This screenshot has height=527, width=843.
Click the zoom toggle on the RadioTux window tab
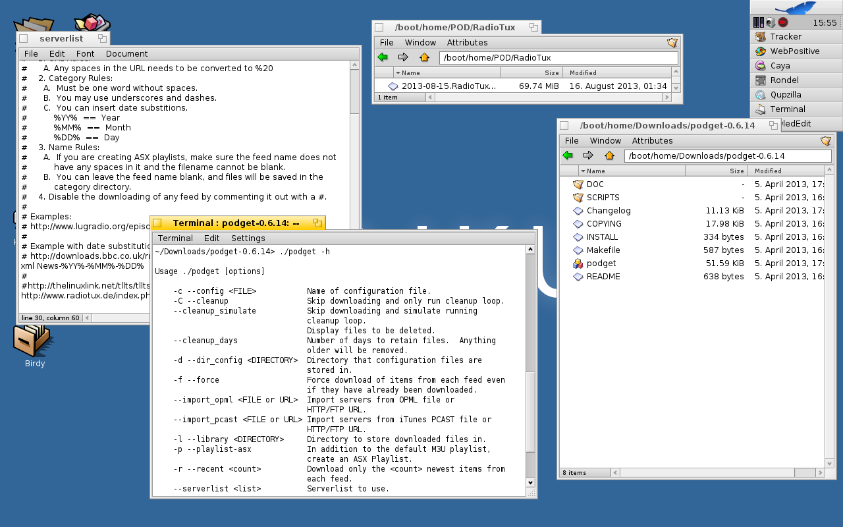(533, 28)
